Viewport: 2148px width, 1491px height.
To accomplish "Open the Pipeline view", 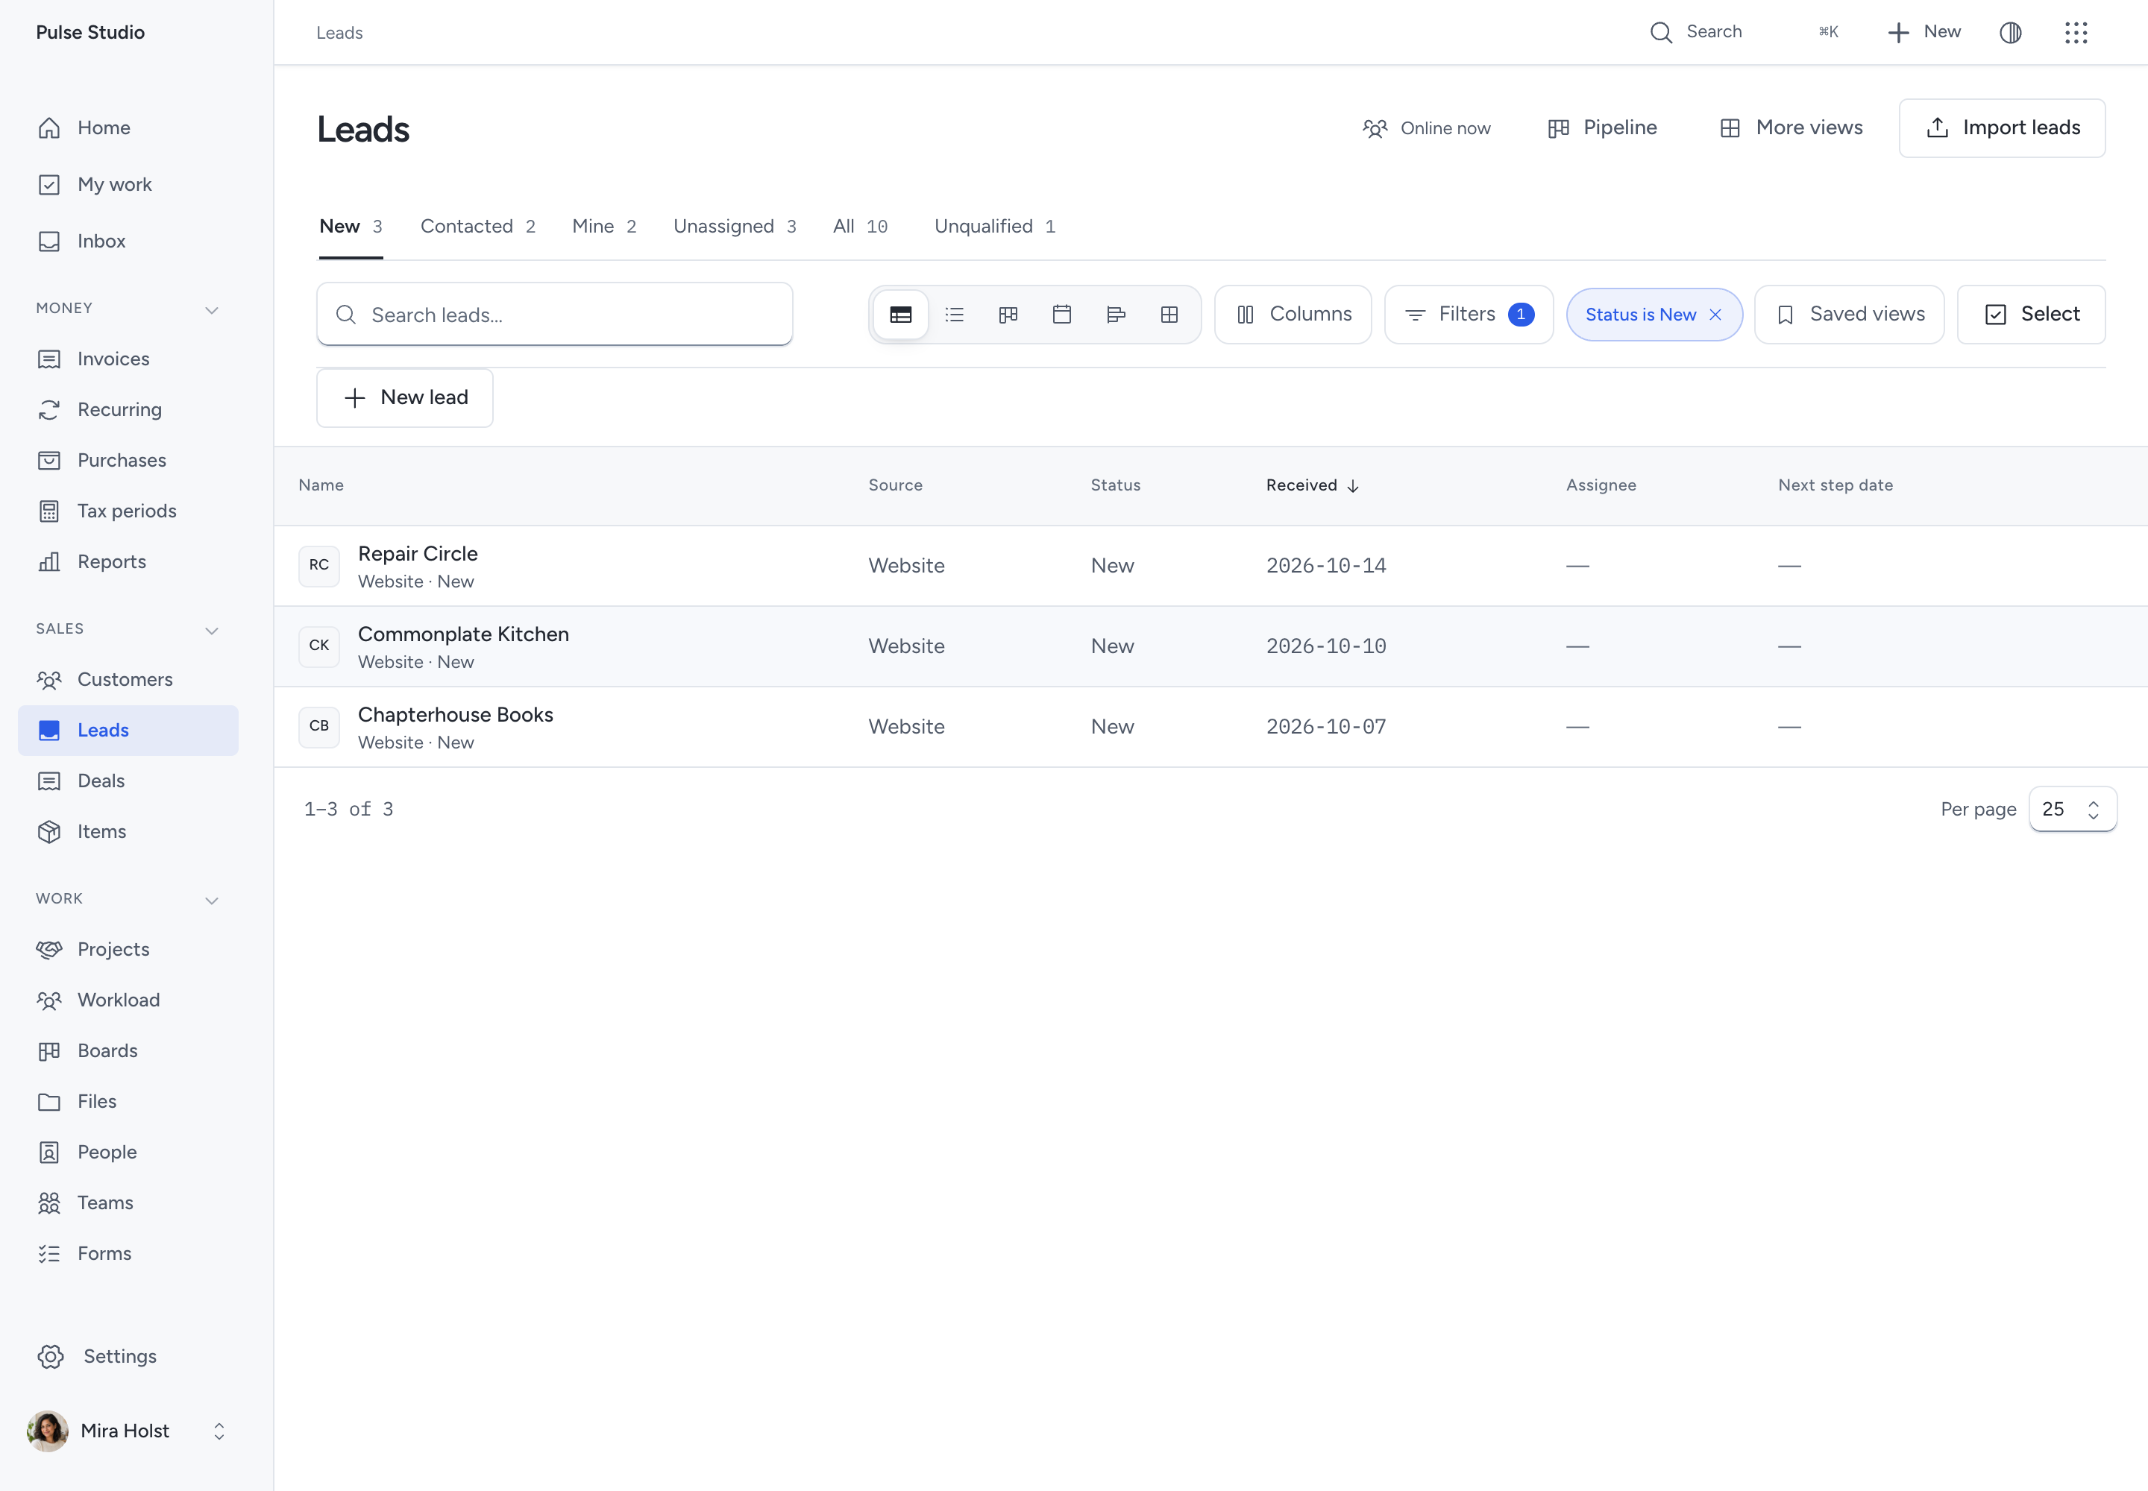I will click(1602, 128).
